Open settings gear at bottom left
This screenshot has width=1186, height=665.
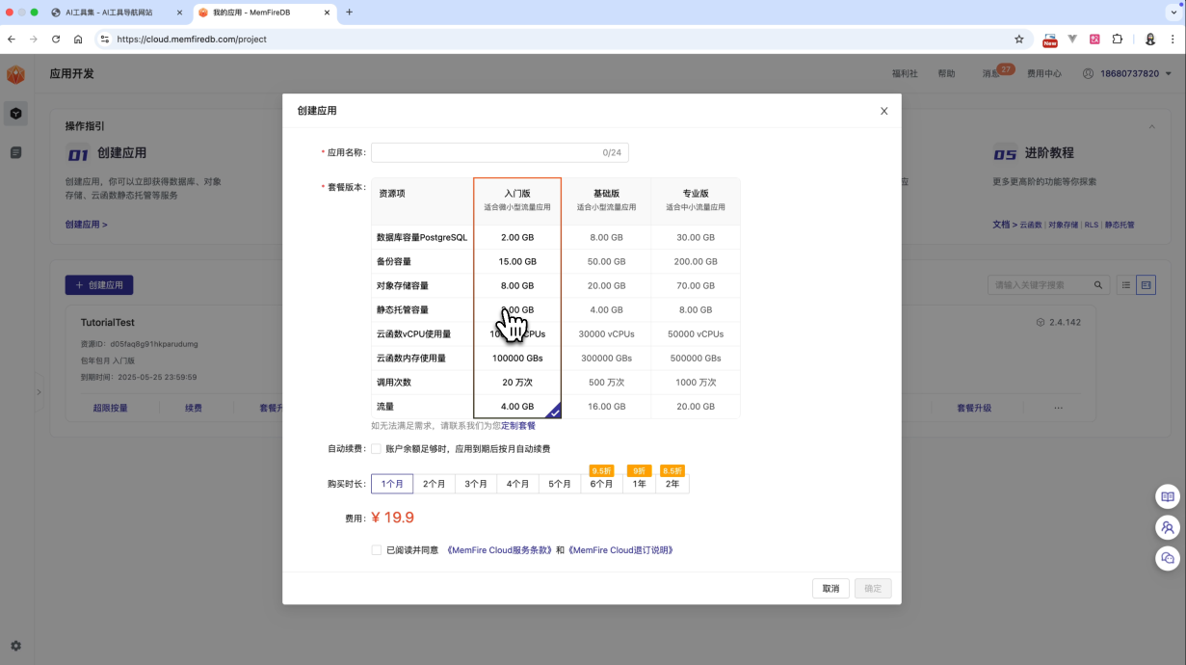(15, 646)
